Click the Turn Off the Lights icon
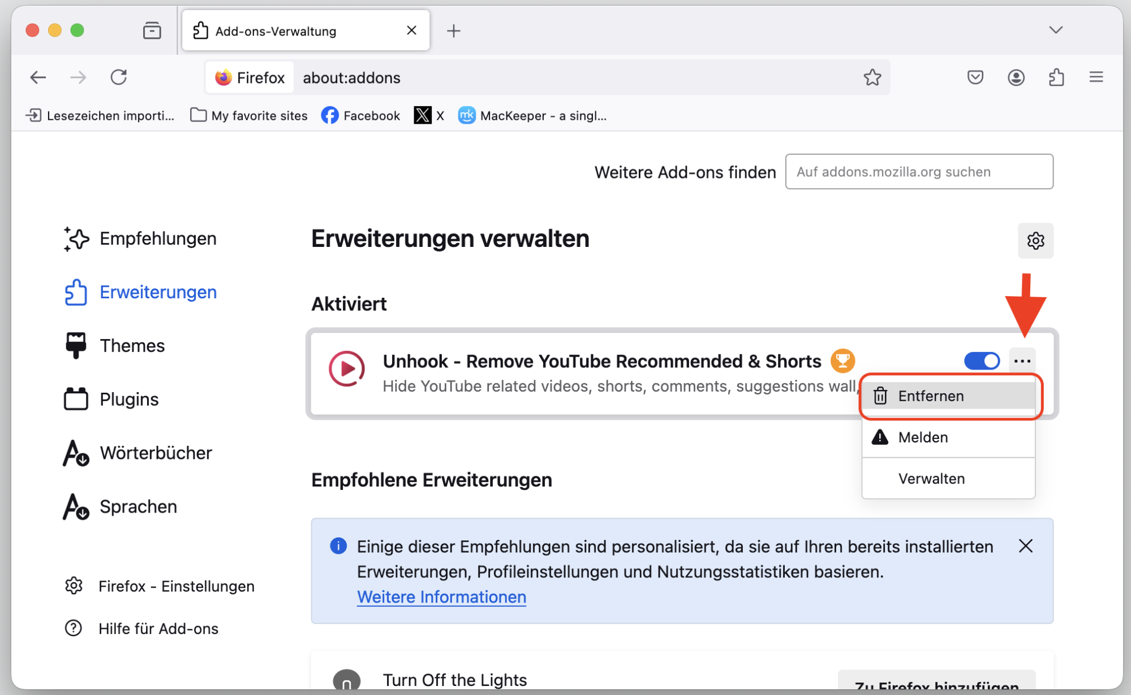Image resolution: width=1131 pixels, height=695 pixels. 346,680
